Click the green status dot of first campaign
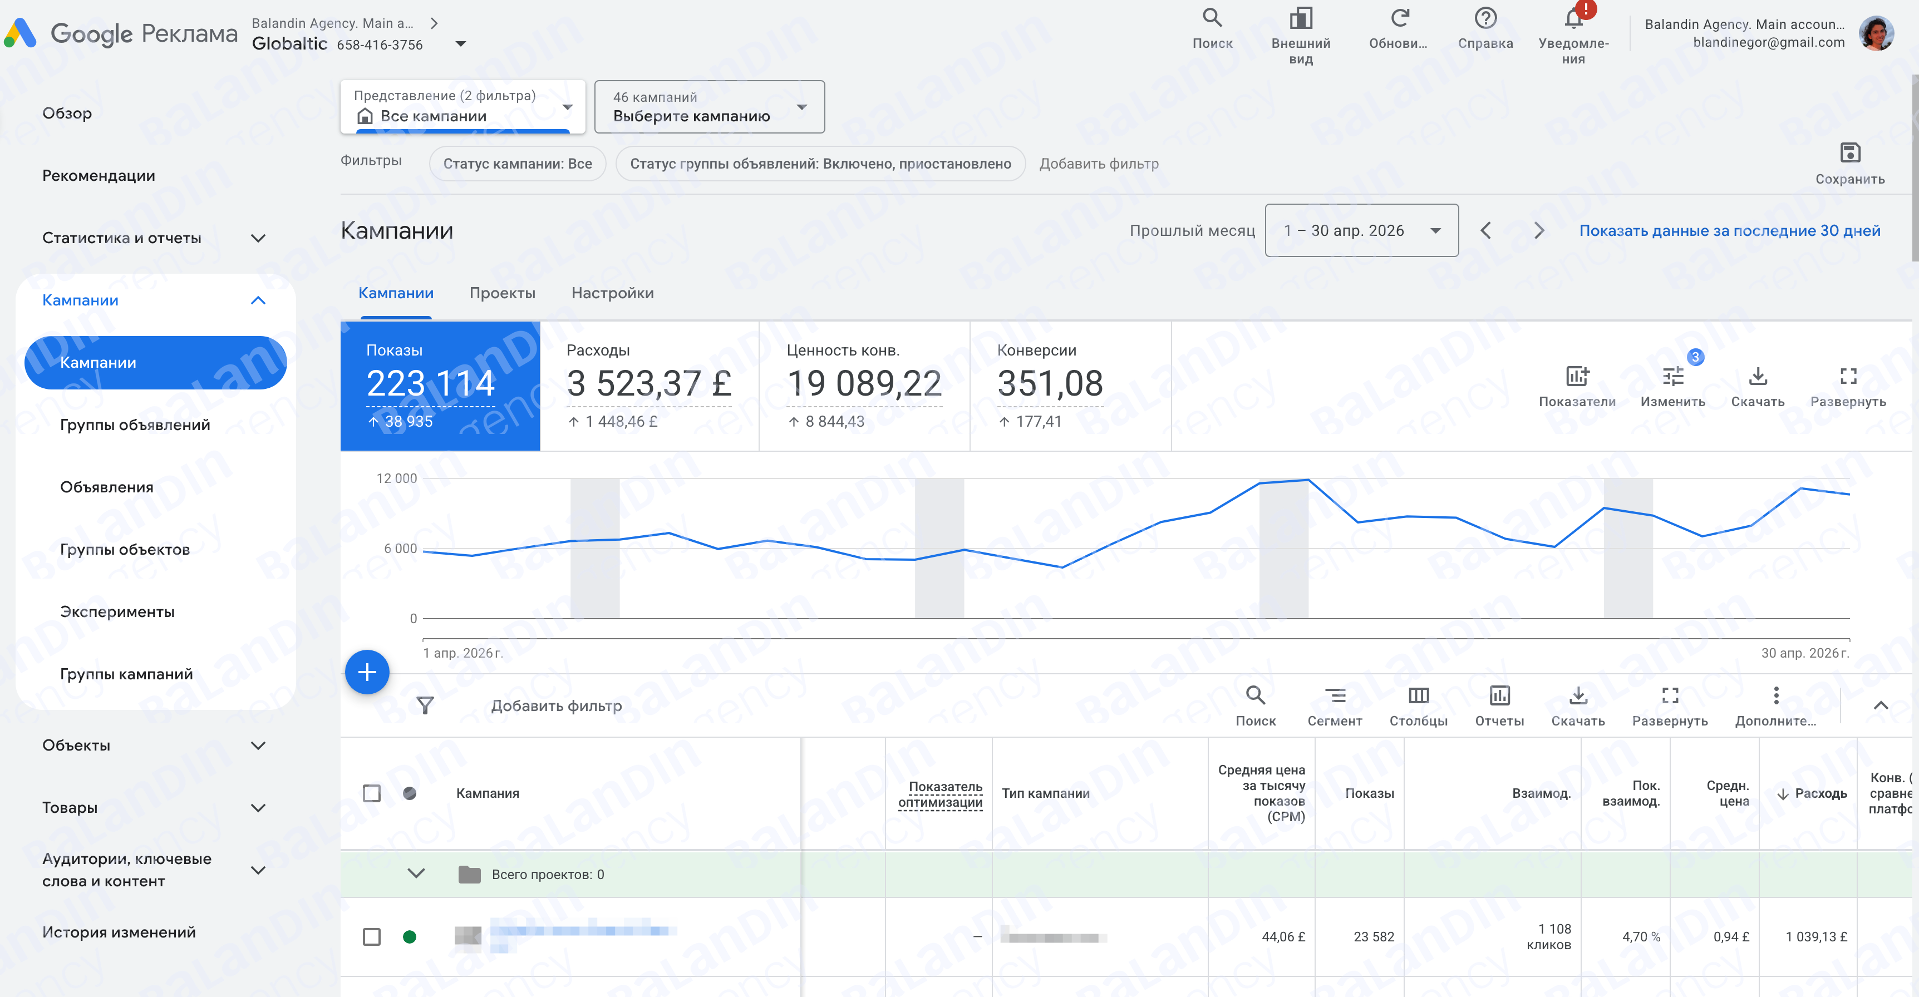This screenshot has height=997, width=1919. [409, 937]
